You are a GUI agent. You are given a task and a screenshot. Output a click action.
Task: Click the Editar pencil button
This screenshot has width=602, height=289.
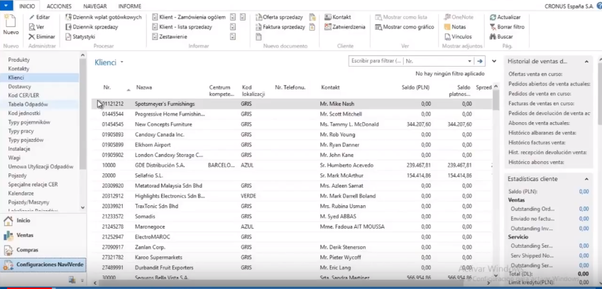point(40,17)
